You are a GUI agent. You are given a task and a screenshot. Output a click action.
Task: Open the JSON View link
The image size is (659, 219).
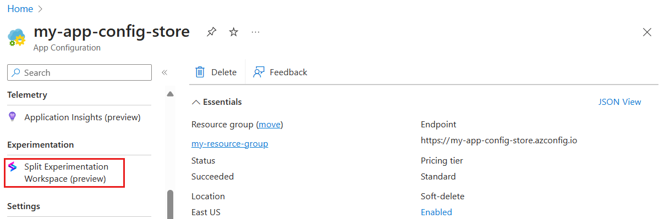click(620, 102)
